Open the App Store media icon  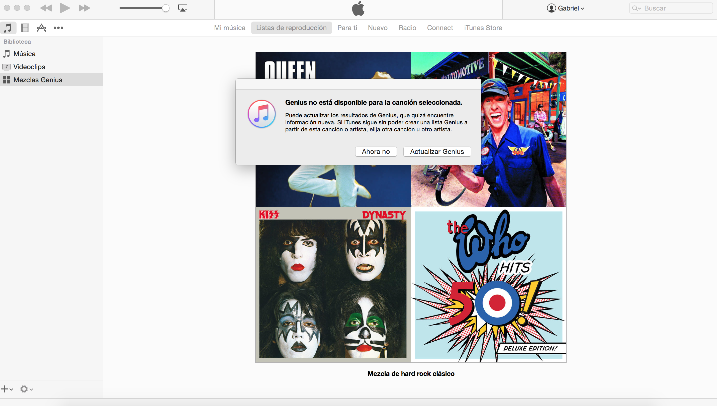42,28
